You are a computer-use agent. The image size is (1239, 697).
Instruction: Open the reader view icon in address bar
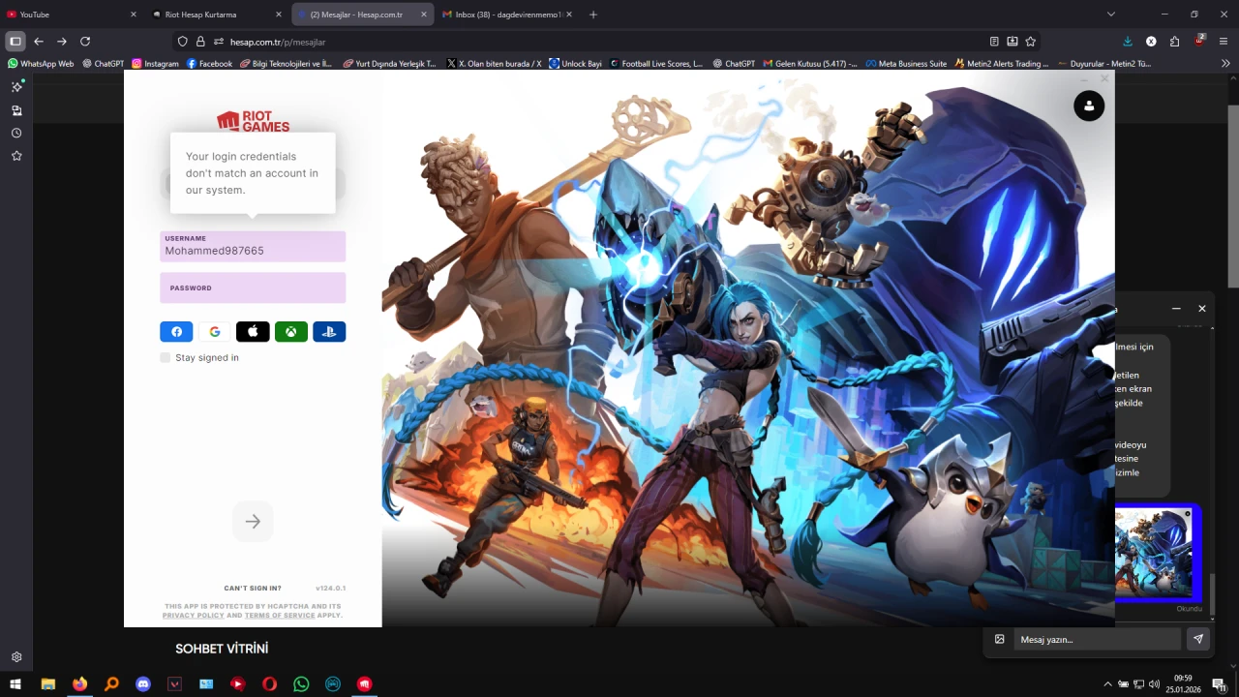tap(994, 42)
